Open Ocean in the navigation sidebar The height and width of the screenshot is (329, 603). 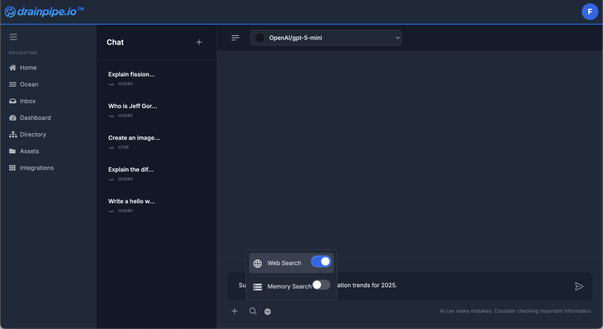(x=29, y=85)
